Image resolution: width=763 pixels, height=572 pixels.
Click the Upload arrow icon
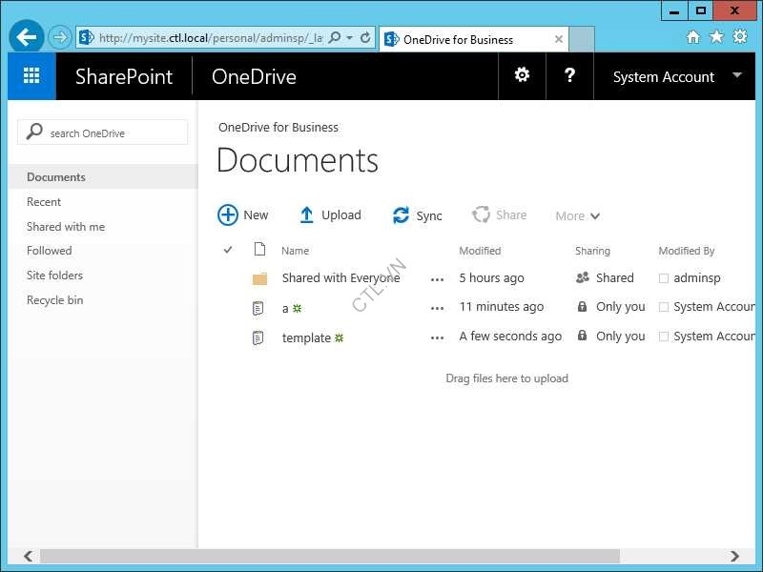306,215
